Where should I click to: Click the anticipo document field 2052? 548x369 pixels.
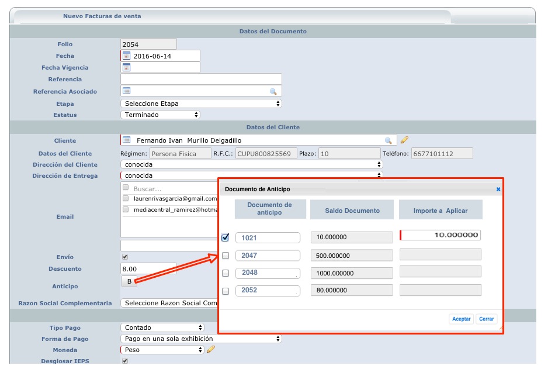[x=268, y=290]
